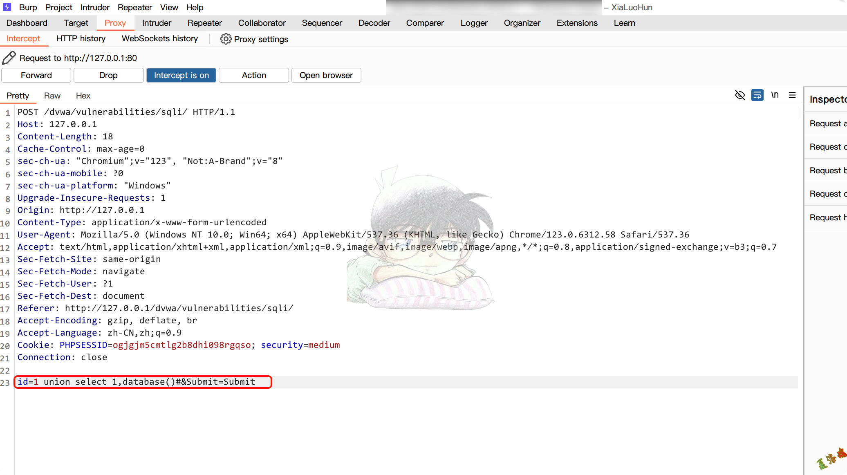Click the Sec-Fetch-Mode: navigate header line
The image size is (847, 475).
81,271
